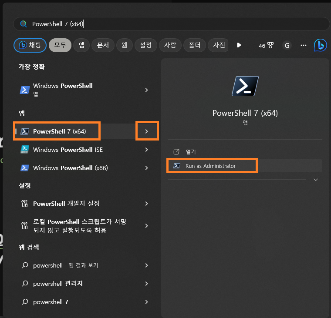This screenshot has width=331, height=318.
Task: Click the Windows PowerShell ISE icon
Action: [x=25, y=150]
